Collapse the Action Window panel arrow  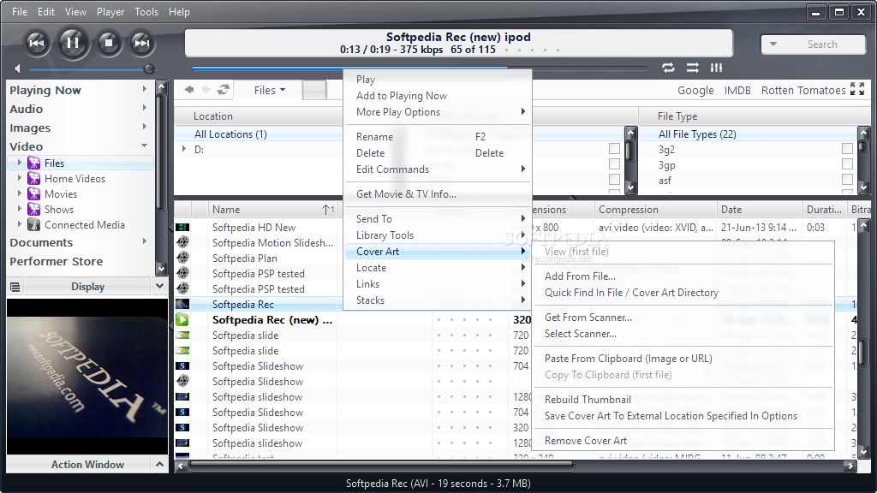(159, 464)
